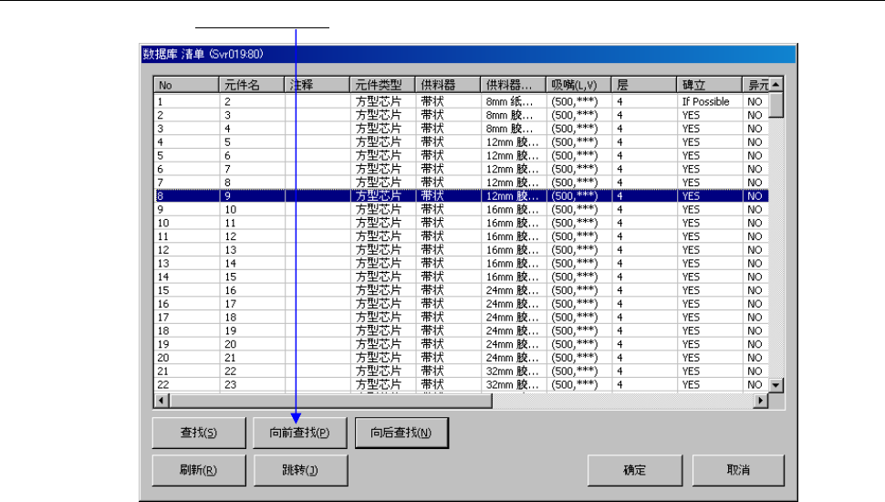Screen dimensions: 885x502
Task: Click the 吸嘴(L,V) column header
Action: (x=578, y=85)
